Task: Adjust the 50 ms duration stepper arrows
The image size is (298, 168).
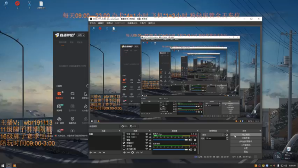Action: pos(227,139)
